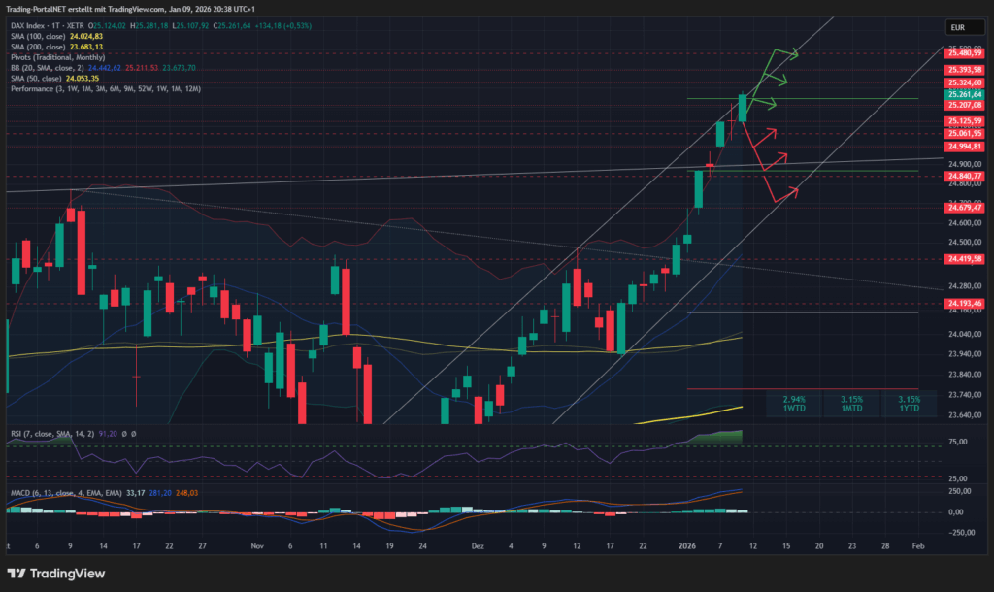Click the current price label 25.261,64

tap(965, 94)
